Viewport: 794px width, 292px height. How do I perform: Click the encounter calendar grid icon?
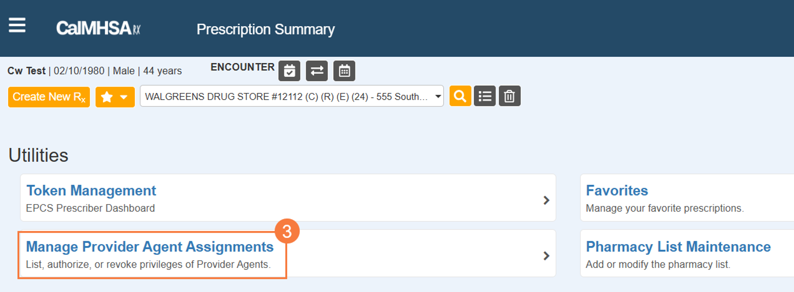point(344,71)
